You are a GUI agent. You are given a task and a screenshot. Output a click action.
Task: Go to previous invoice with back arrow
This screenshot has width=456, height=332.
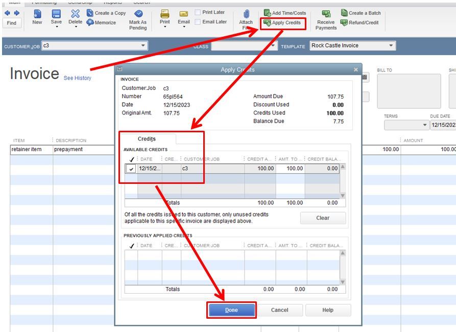(x=7, y=13)
